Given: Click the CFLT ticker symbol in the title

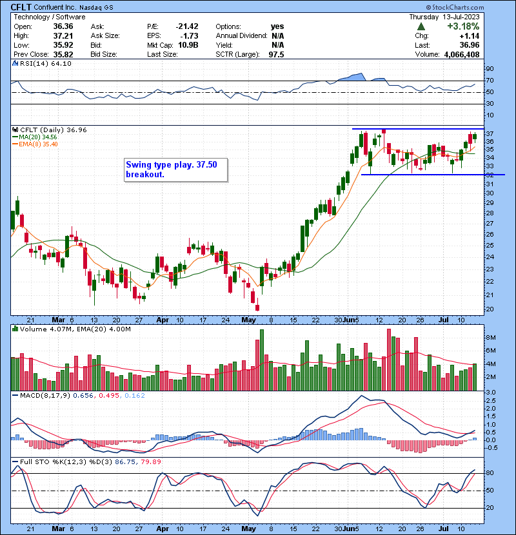Looking at the screenshot, I should click(x=21, y=7).
